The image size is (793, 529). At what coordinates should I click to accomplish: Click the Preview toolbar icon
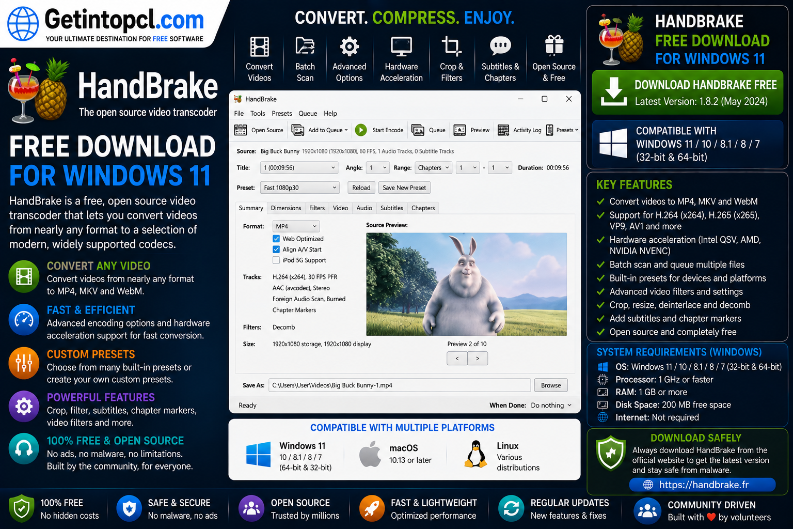[459, 130]
